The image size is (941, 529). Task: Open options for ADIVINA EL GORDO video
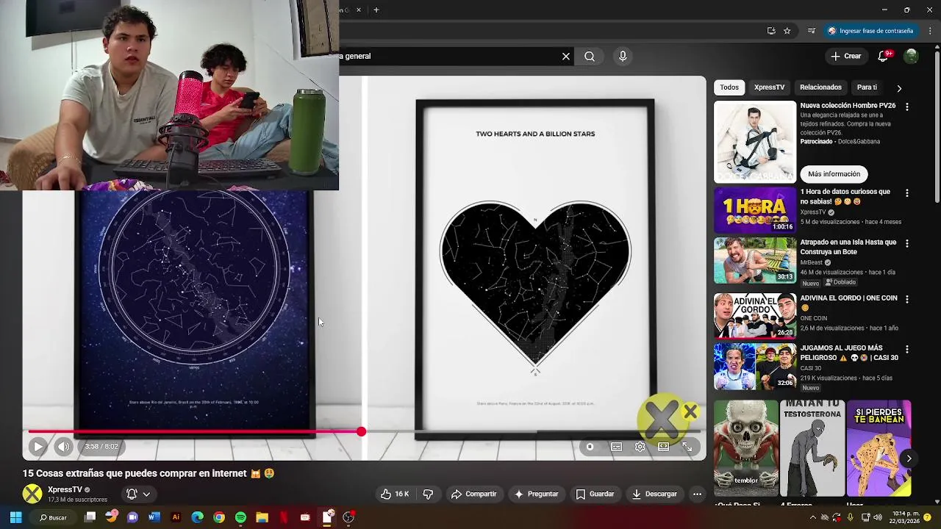click(x=907, y=299)
